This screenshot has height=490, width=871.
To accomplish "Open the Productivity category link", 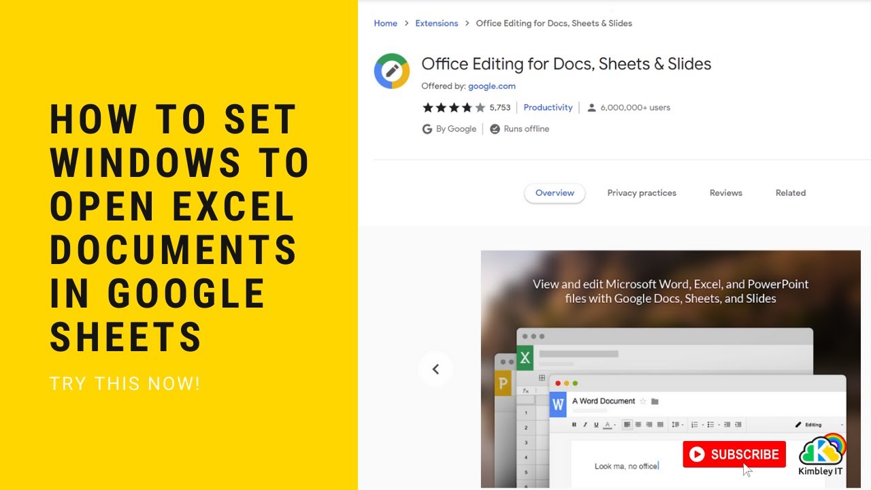I will tap(548, 108).
